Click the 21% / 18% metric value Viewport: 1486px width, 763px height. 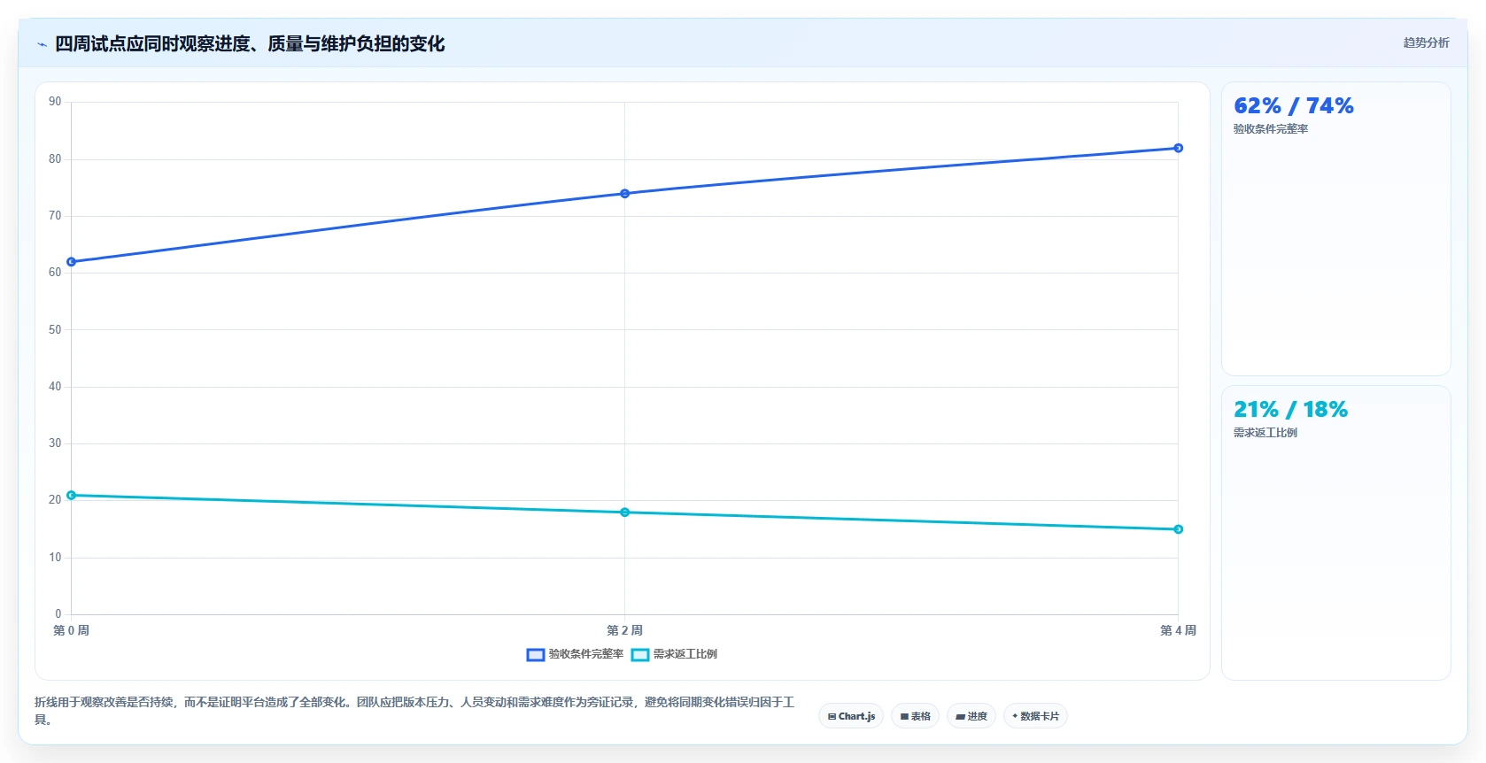point(1290,410)
